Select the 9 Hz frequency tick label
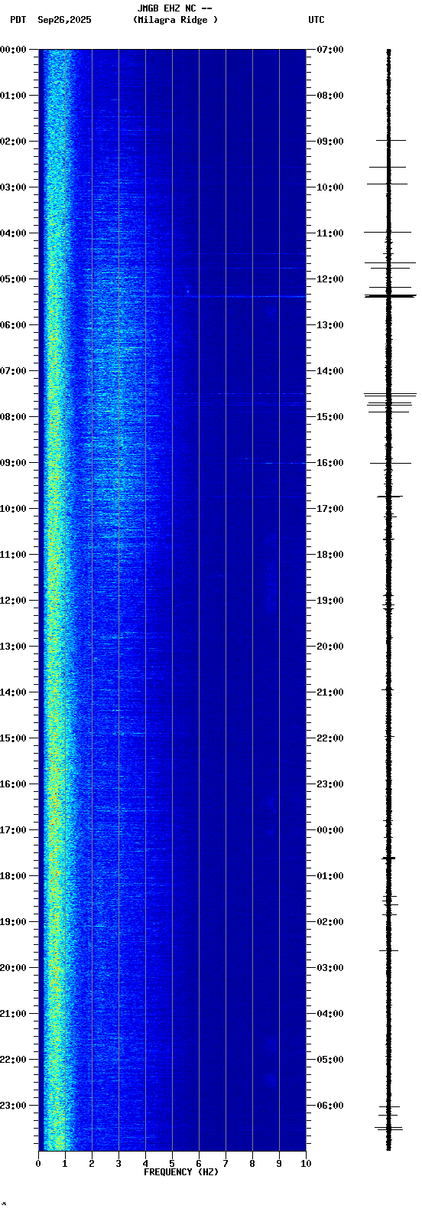Screen dimensions: 422x1212 (x=279, y=1164)
